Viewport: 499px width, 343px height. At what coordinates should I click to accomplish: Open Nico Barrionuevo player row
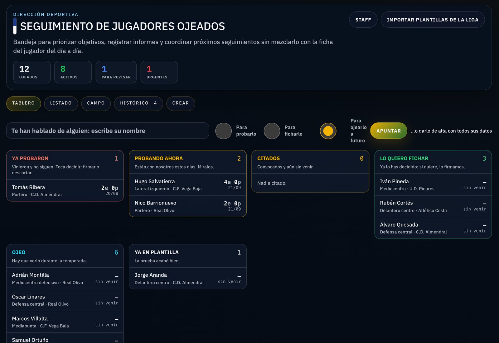click(x=188, y=206)
